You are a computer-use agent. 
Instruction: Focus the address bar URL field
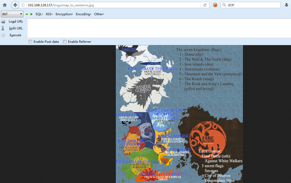point(113,5)
